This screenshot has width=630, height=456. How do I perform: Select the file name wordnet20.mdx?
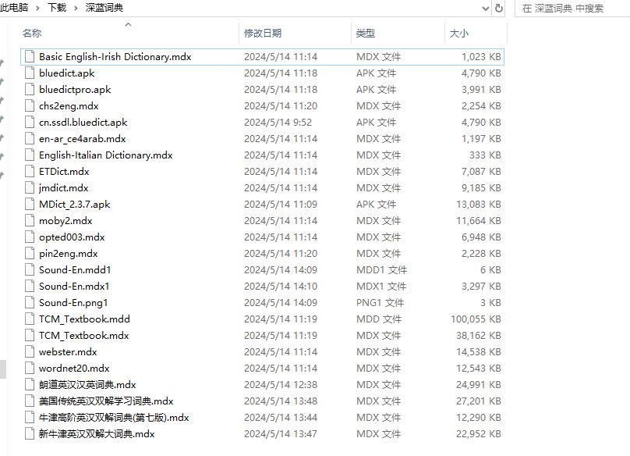(x=74, y=369)
